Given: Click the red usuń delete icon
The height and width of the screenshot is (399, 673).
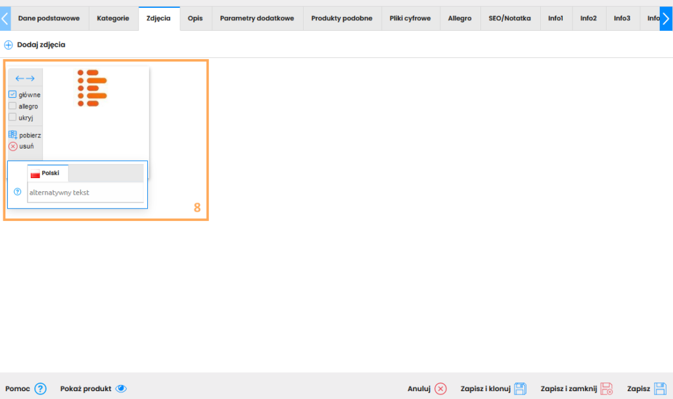Looking at the screenshot, I should click(x=12, y=146).
